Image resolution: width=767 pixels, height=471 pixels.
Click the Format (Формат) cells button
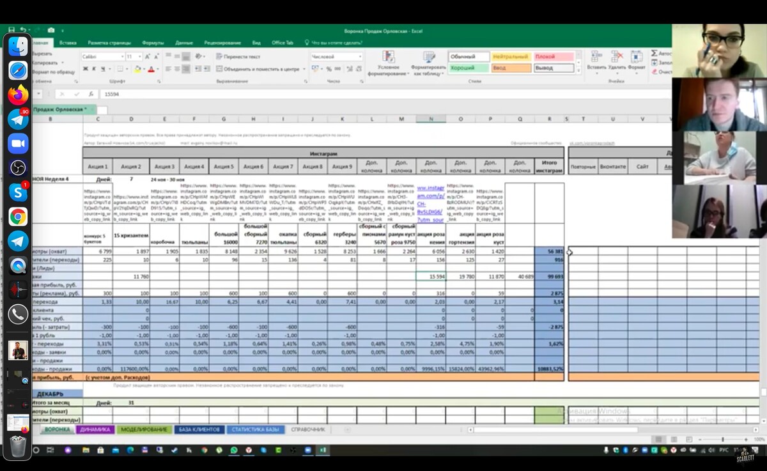coord(637,61)
